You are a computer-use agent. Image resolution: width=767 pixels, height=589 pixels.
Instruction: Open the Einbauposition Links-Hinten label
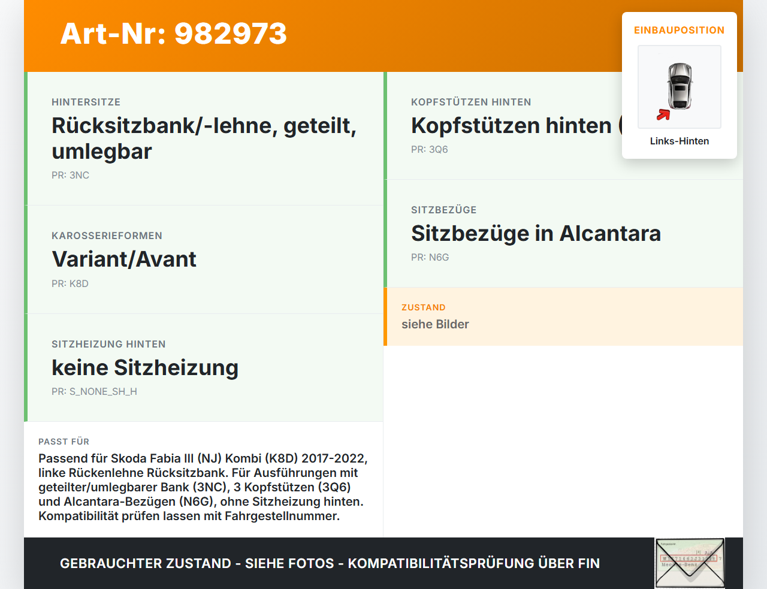pyautogui.click(x=680, y=141)
